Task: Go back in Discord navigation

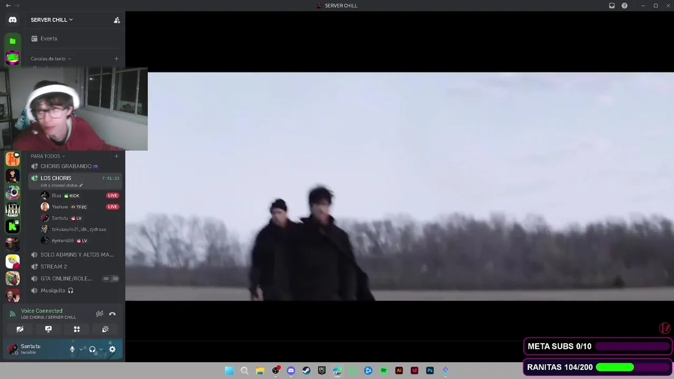Action: point(8,5)
